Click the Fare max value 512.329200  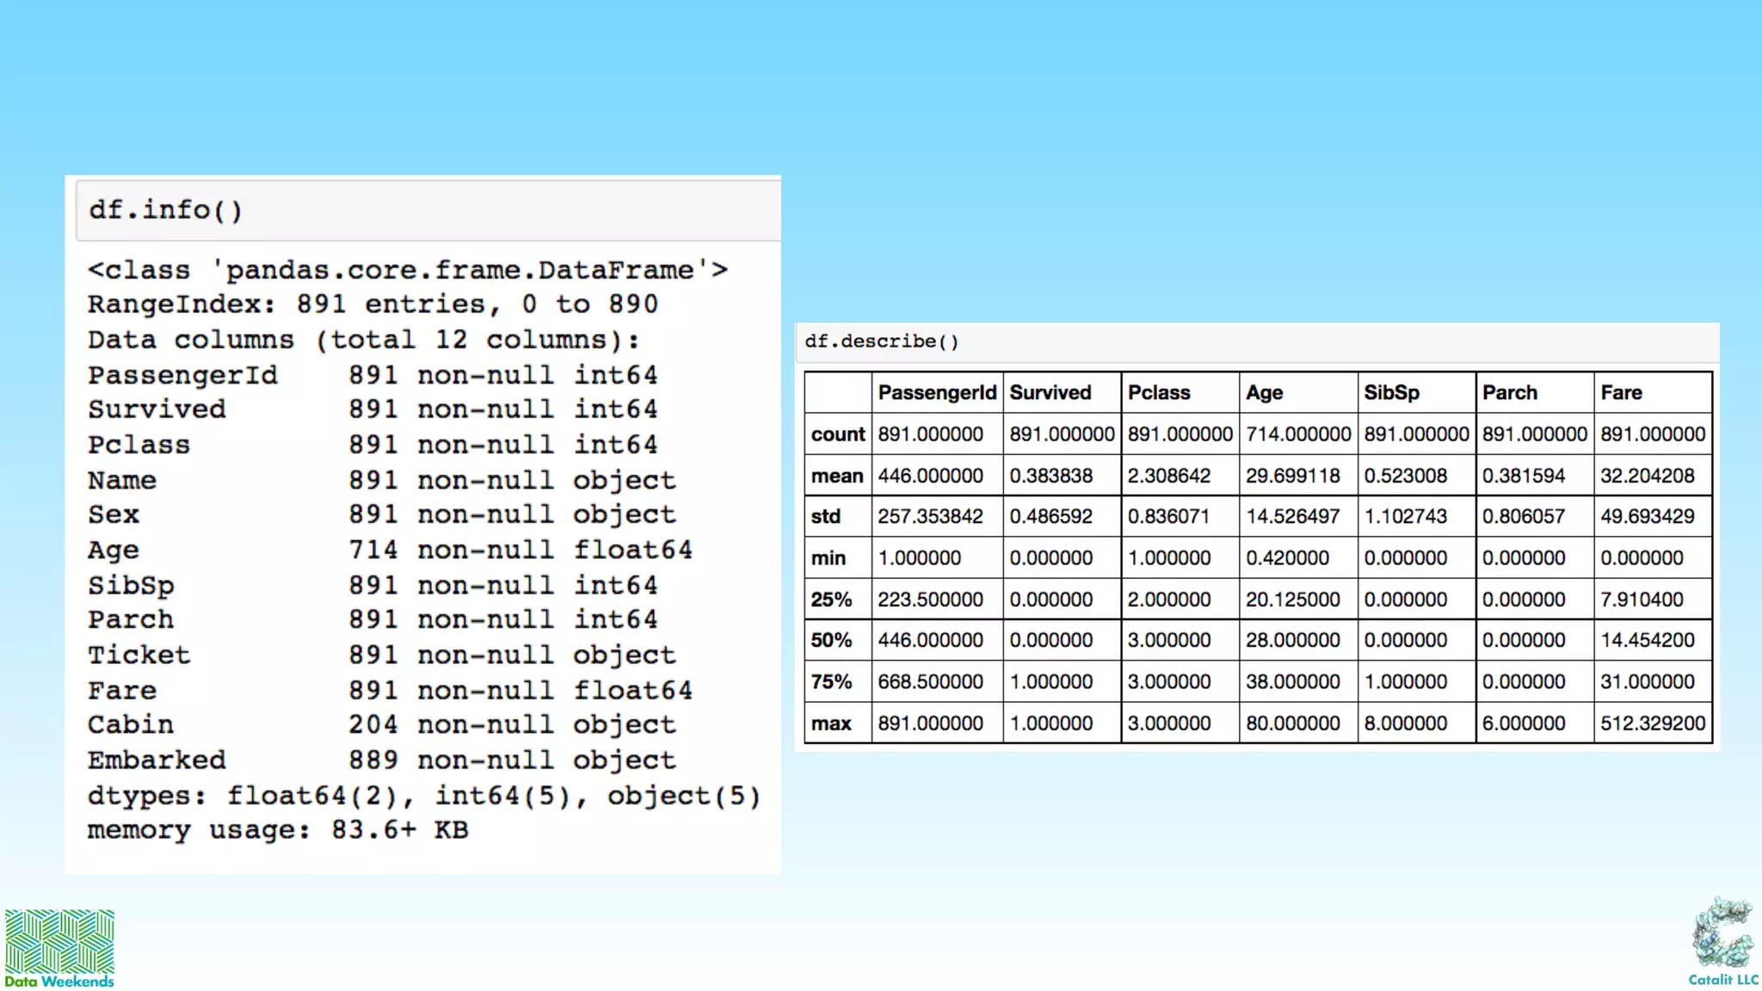click(x=1652, y=723)
